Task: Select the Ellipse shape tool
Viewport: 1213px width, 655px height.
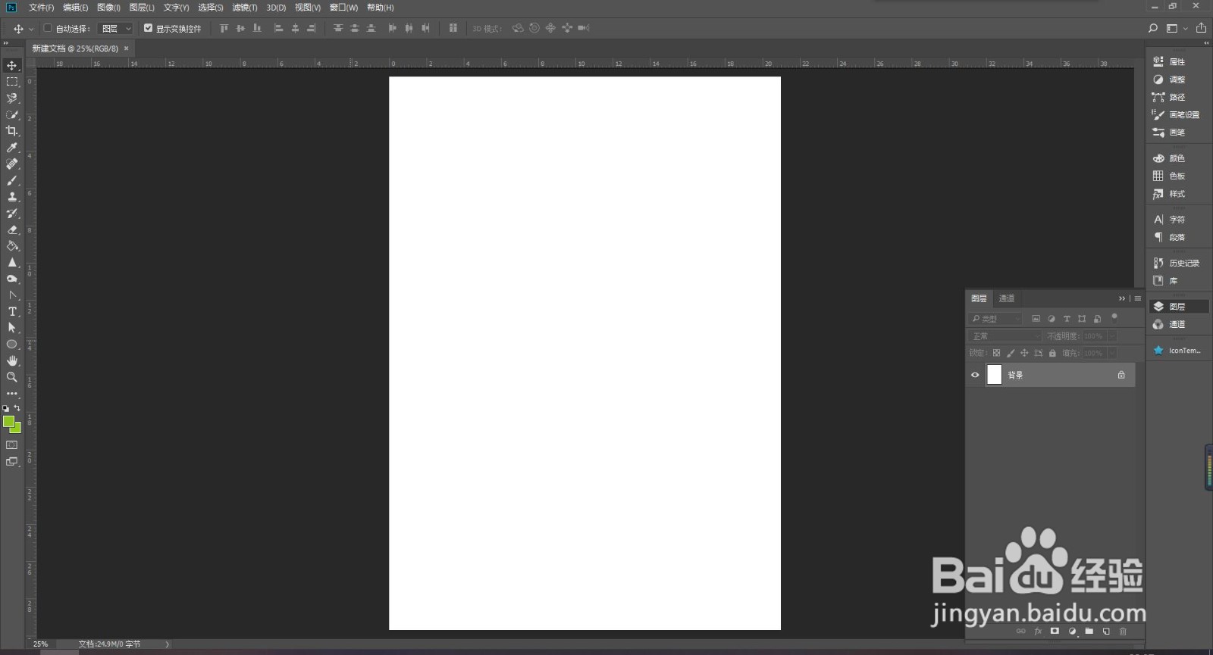Action: click(x=12, y=345)
